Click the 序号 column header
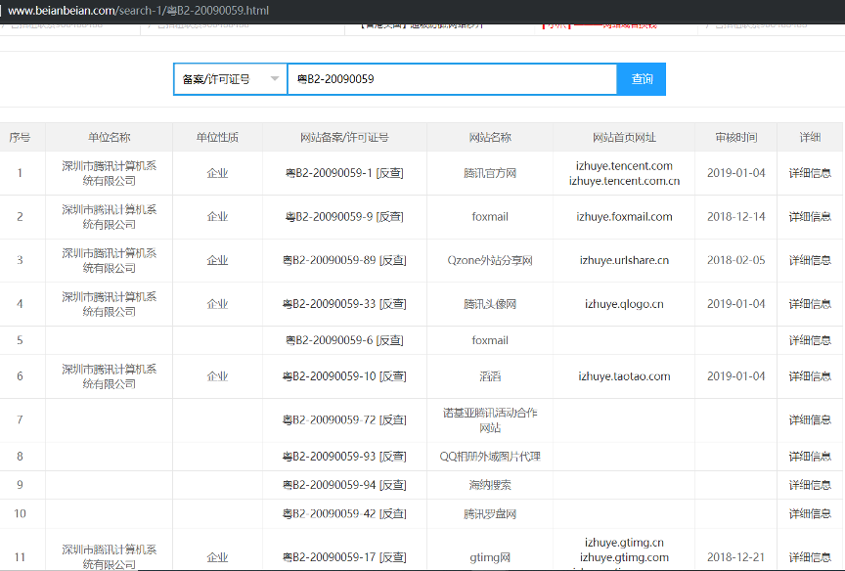 [x=20, y=137]
